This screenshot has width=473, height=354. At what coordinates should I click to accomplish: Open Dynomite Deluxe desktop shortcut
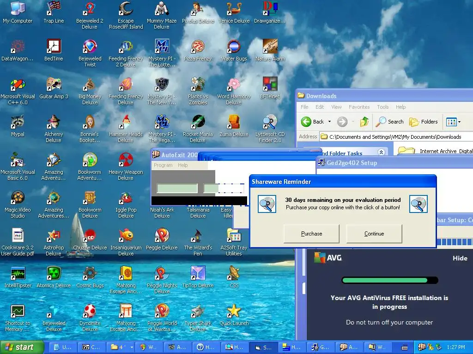click(x=90, y=318)
